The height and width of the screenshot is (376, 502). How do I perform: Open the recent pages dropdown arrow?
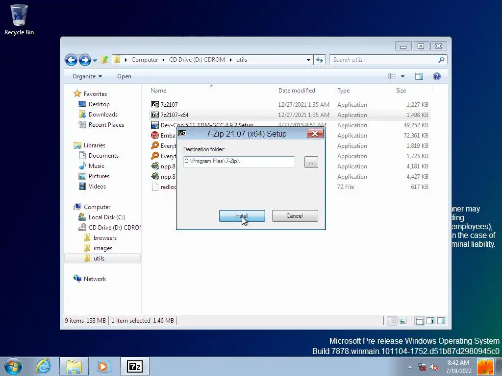95,60
